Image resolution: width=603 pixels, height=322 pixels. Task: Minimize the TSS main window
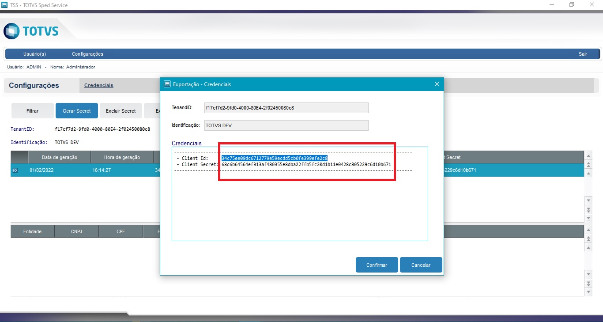[x=551, y=5]
